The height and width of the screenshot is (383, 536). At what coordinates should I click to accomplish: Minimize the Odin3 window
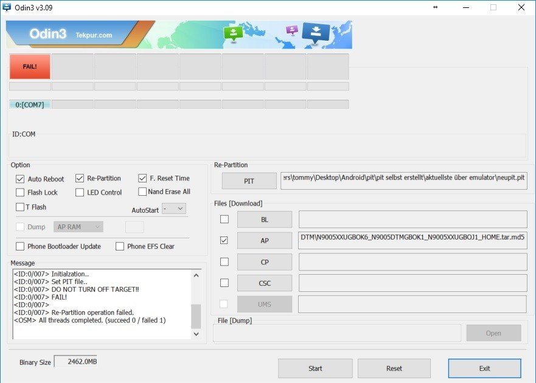pos(466,7)
